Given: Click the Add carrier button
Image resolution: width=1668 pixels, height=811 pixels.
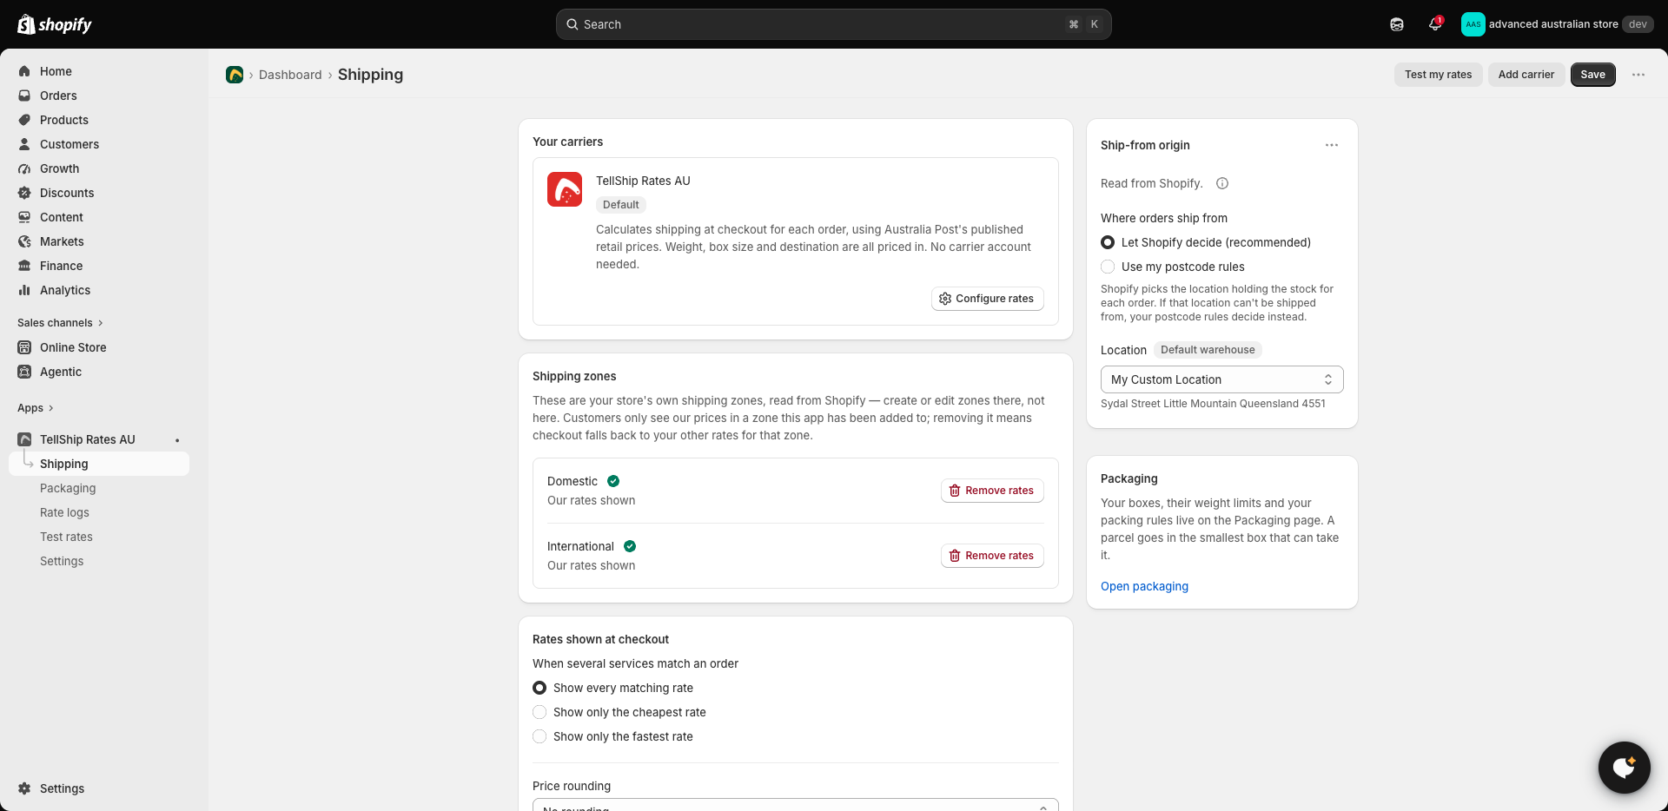Looking at the screenshot, I should click(1526, 75).
